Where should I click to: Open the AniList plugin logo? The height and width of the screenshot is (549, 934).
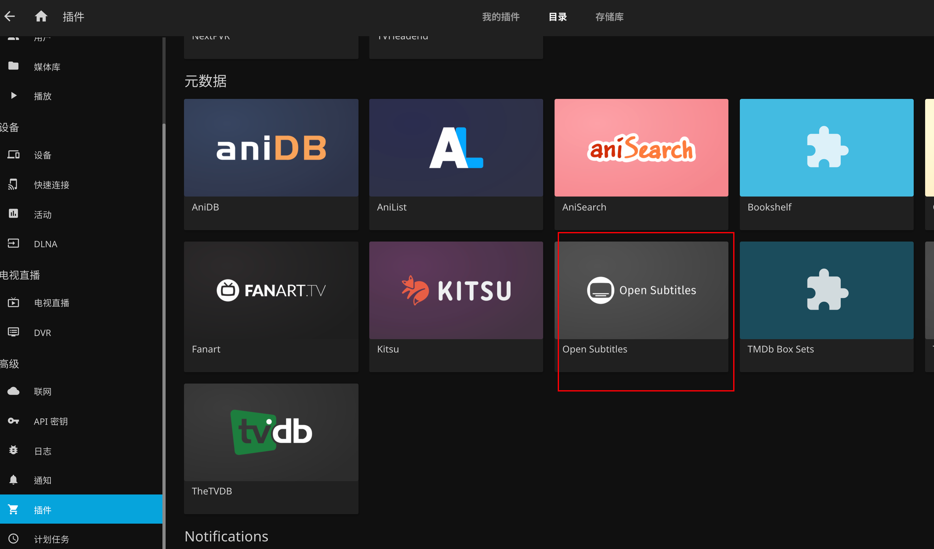456,147
